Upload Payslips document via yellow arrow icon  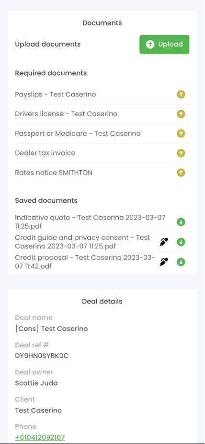tap(181, 94)
